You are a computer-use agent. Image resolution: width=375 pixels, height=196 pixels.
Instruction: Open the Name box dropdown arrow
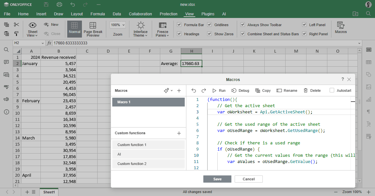click(x=42, y=43)
